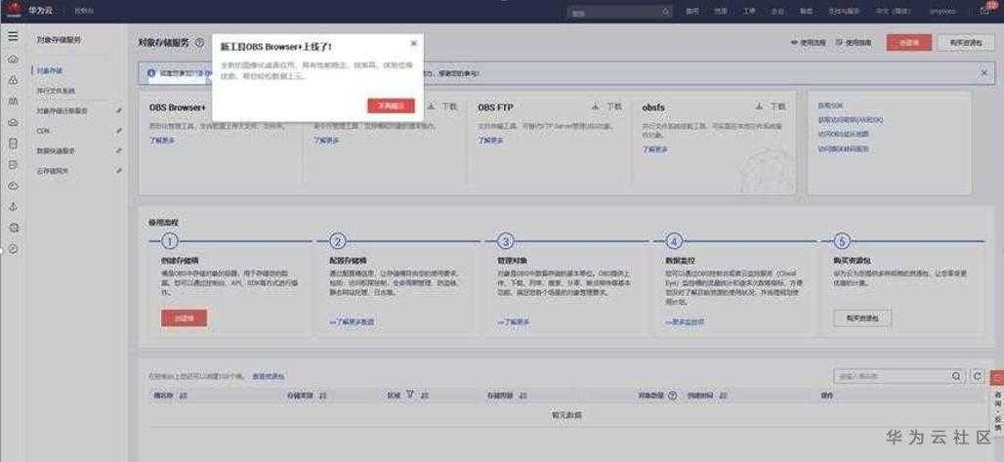
Task: Click pin icon next to 云存储网关
Action: point(119,171)
